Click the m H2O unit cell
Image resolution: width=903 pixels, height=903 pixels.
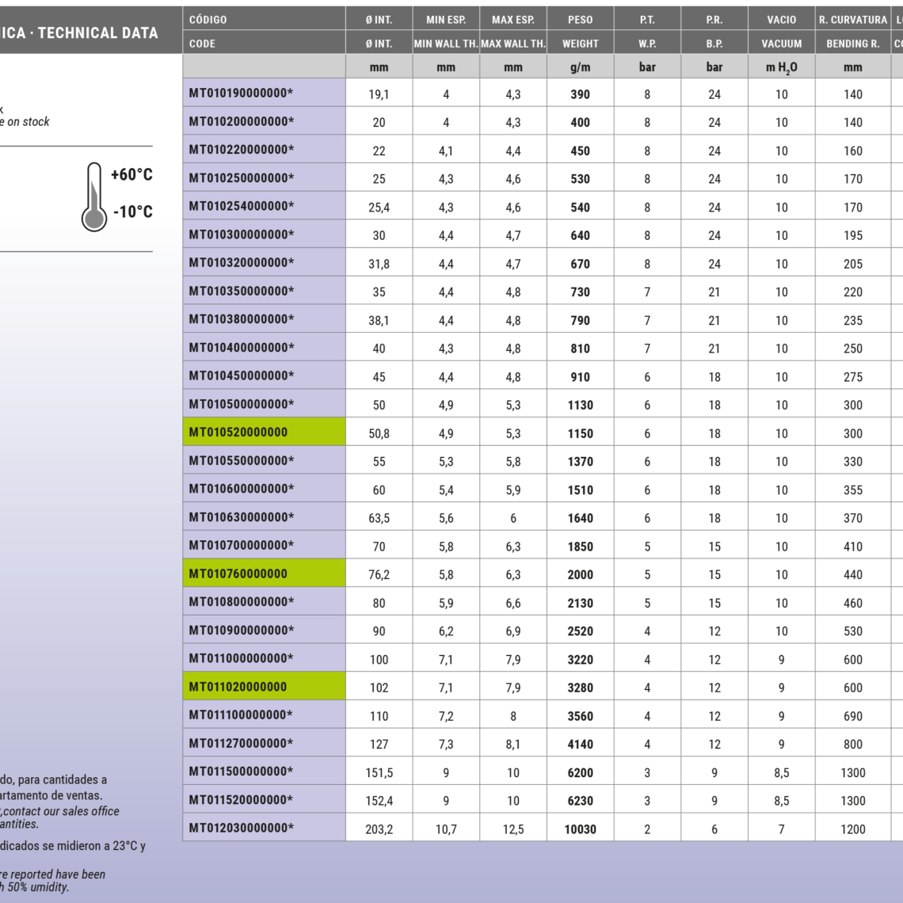tap(781, 67)
